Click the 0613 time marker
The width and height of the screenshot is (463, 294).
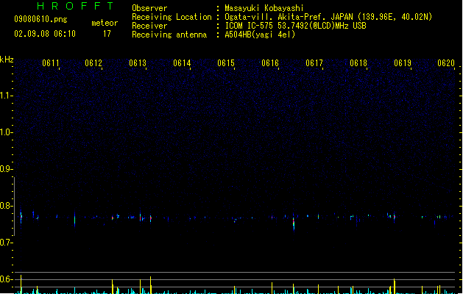[138, 63]
